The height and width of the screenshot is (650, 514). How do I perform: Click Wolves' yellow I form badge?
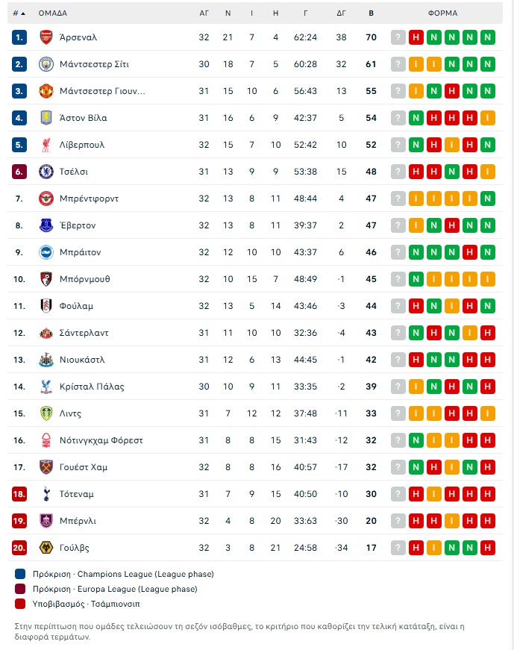click(434, 548)
